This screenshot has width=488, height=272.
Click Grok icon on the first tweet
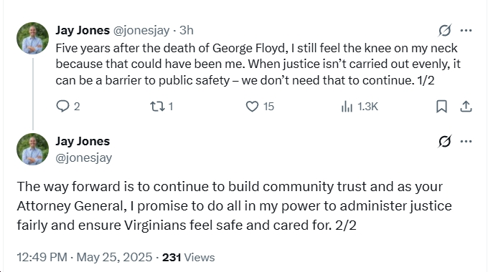click(445, 31)
